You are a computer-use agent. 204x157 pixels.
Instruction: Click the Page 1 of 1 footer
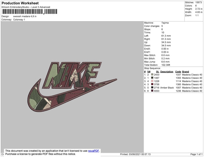(196, 154)
